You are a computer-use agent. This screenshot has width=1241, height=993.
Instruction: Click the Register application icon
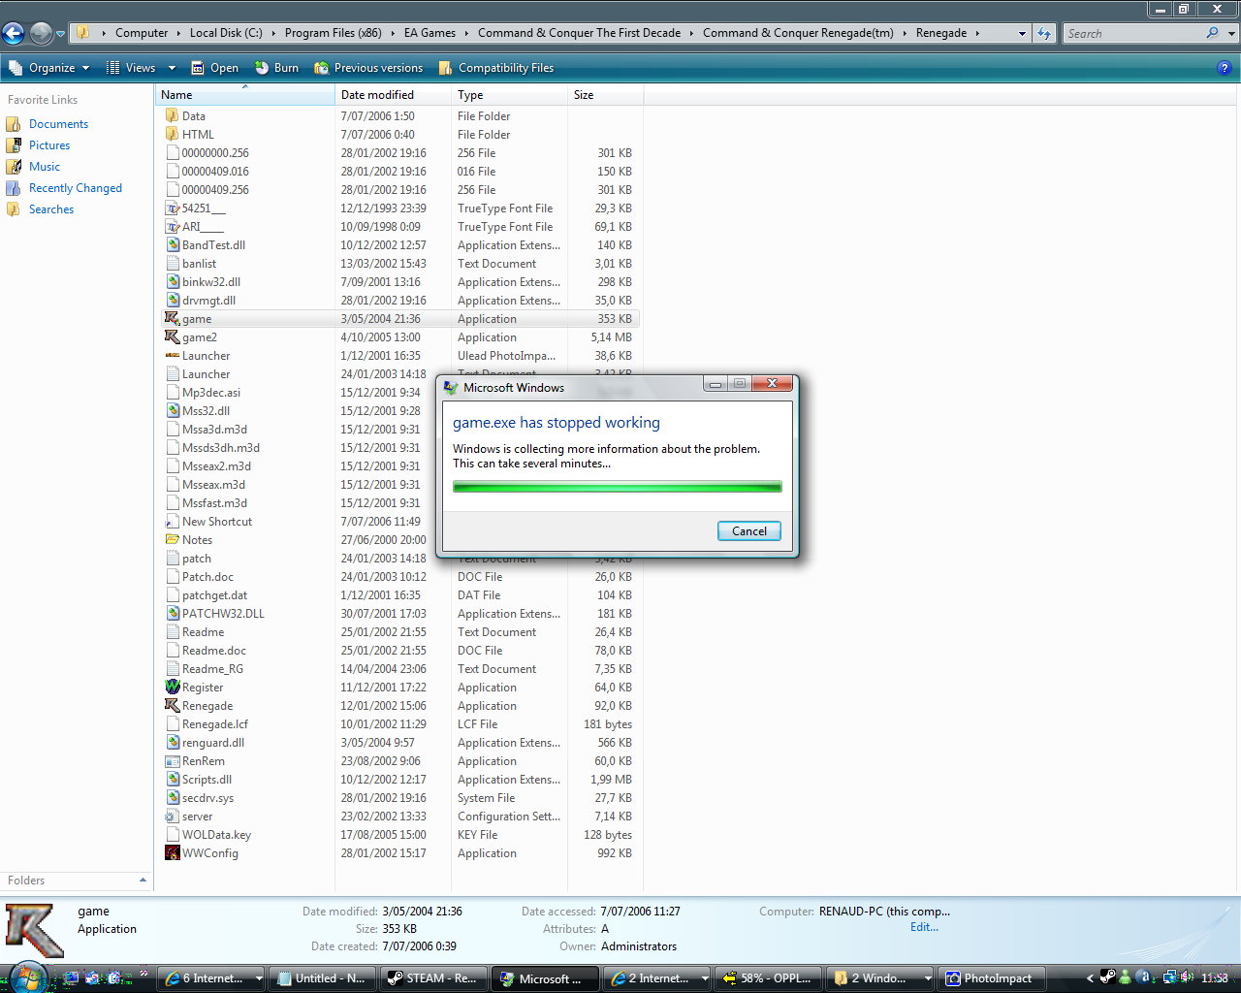[173, 688]
